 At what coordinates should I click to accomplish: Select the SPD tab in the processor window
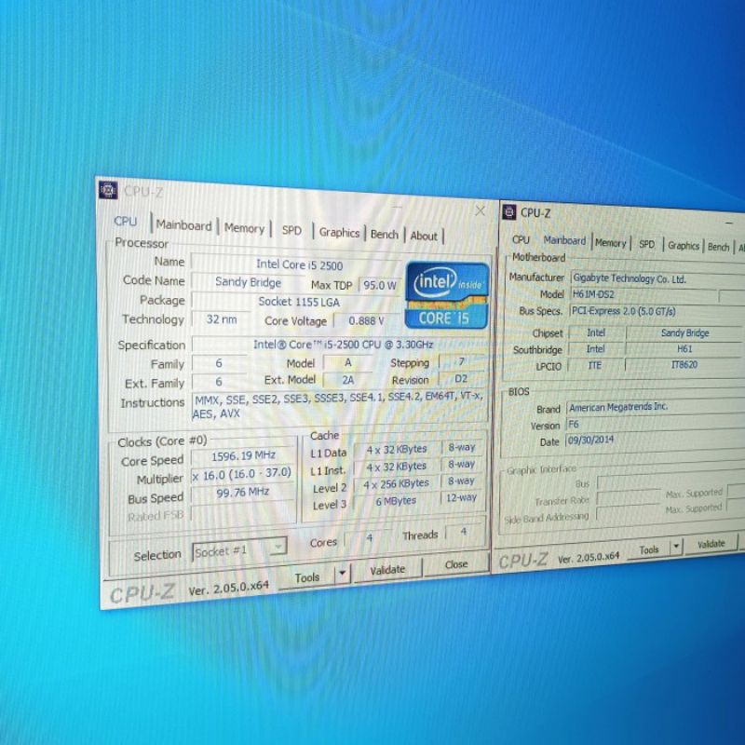tap(291, 230)
